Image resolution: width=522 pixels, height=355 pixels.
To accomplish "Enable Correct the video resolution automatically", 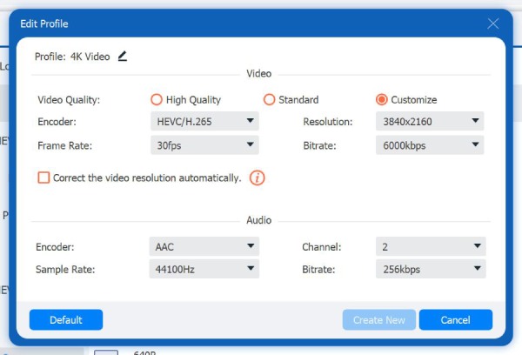I will click(x=43, y=177).
